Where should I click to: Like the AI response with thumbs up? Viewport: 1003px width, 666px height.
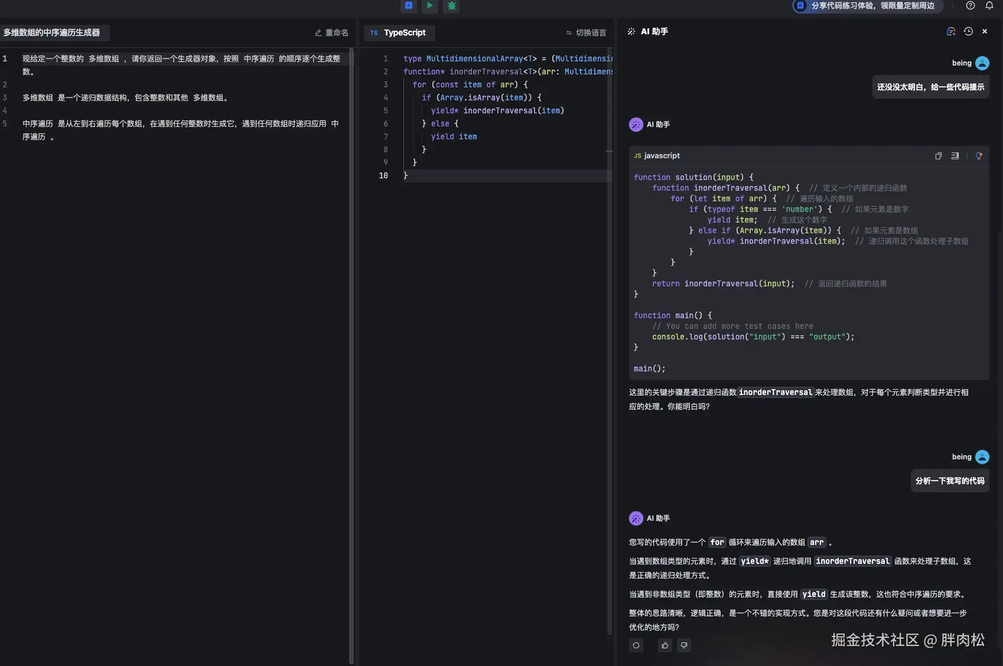665,645
